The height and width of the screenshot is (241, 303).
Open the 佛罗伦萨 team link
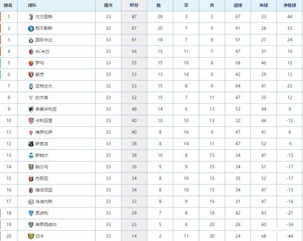click(x=44, y=132)
